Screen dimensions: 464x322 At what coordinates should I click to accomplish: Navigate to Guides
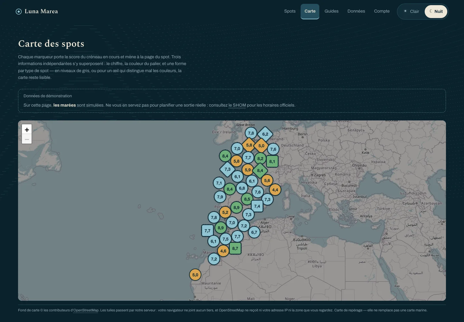332,11
